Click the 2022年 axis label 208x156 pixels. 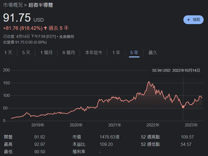coord(153,125)
